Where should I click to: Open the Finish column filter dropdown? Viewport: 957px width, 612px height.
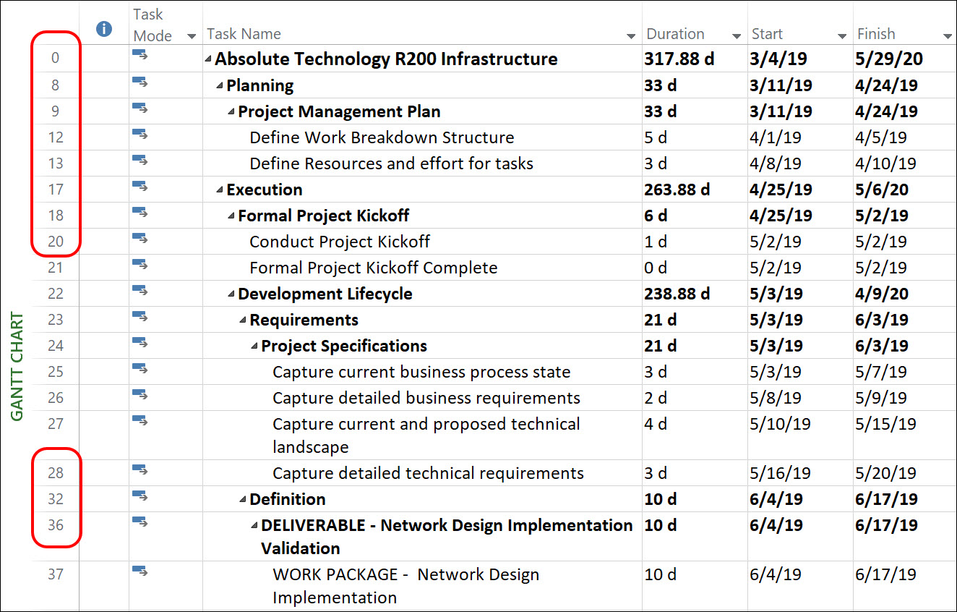(x=948, y=36)
